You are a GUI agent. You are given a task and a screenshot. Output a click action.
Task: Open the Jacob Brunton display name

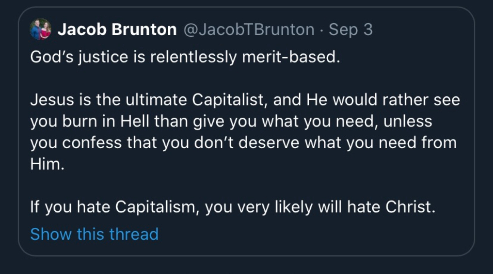pos(117,30)
